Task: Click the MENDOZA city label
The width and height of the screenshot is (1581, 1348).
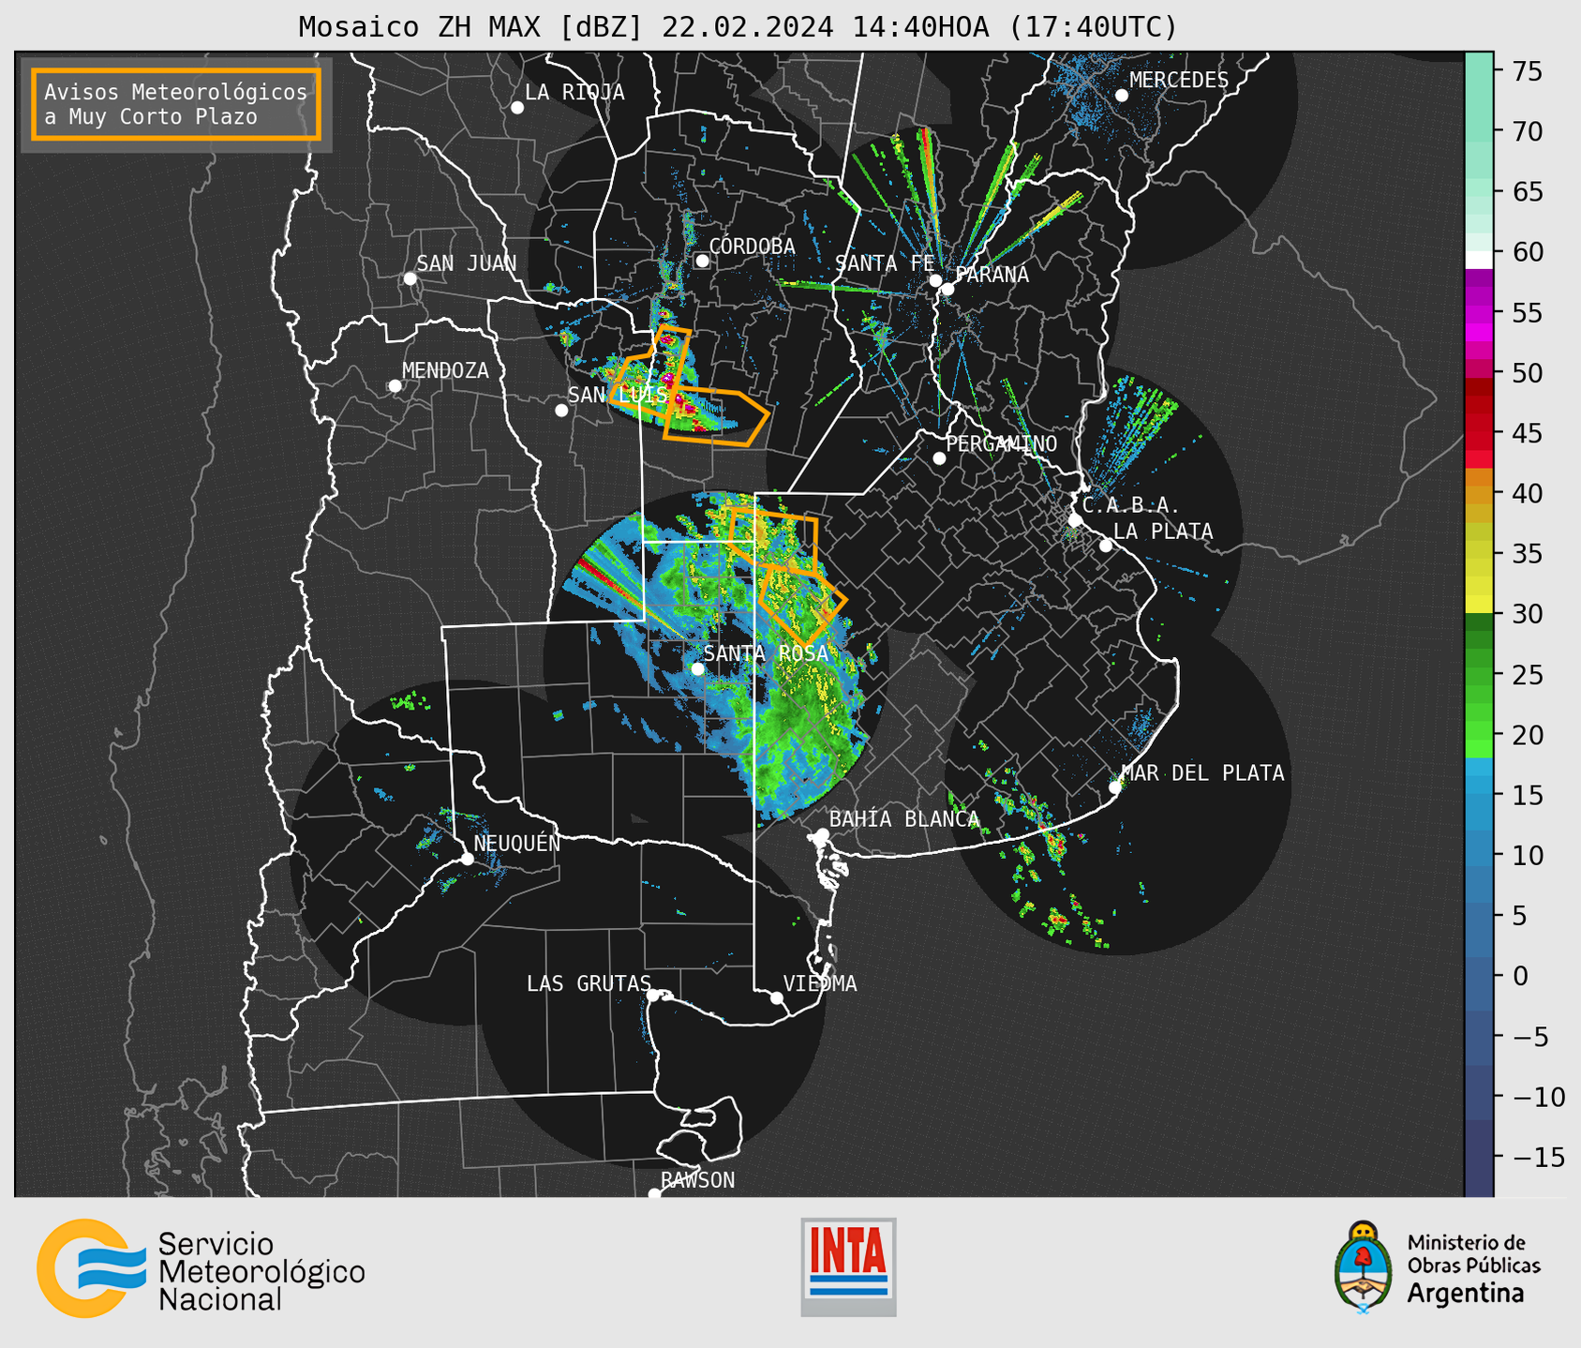Action: [x=445, y=370]
